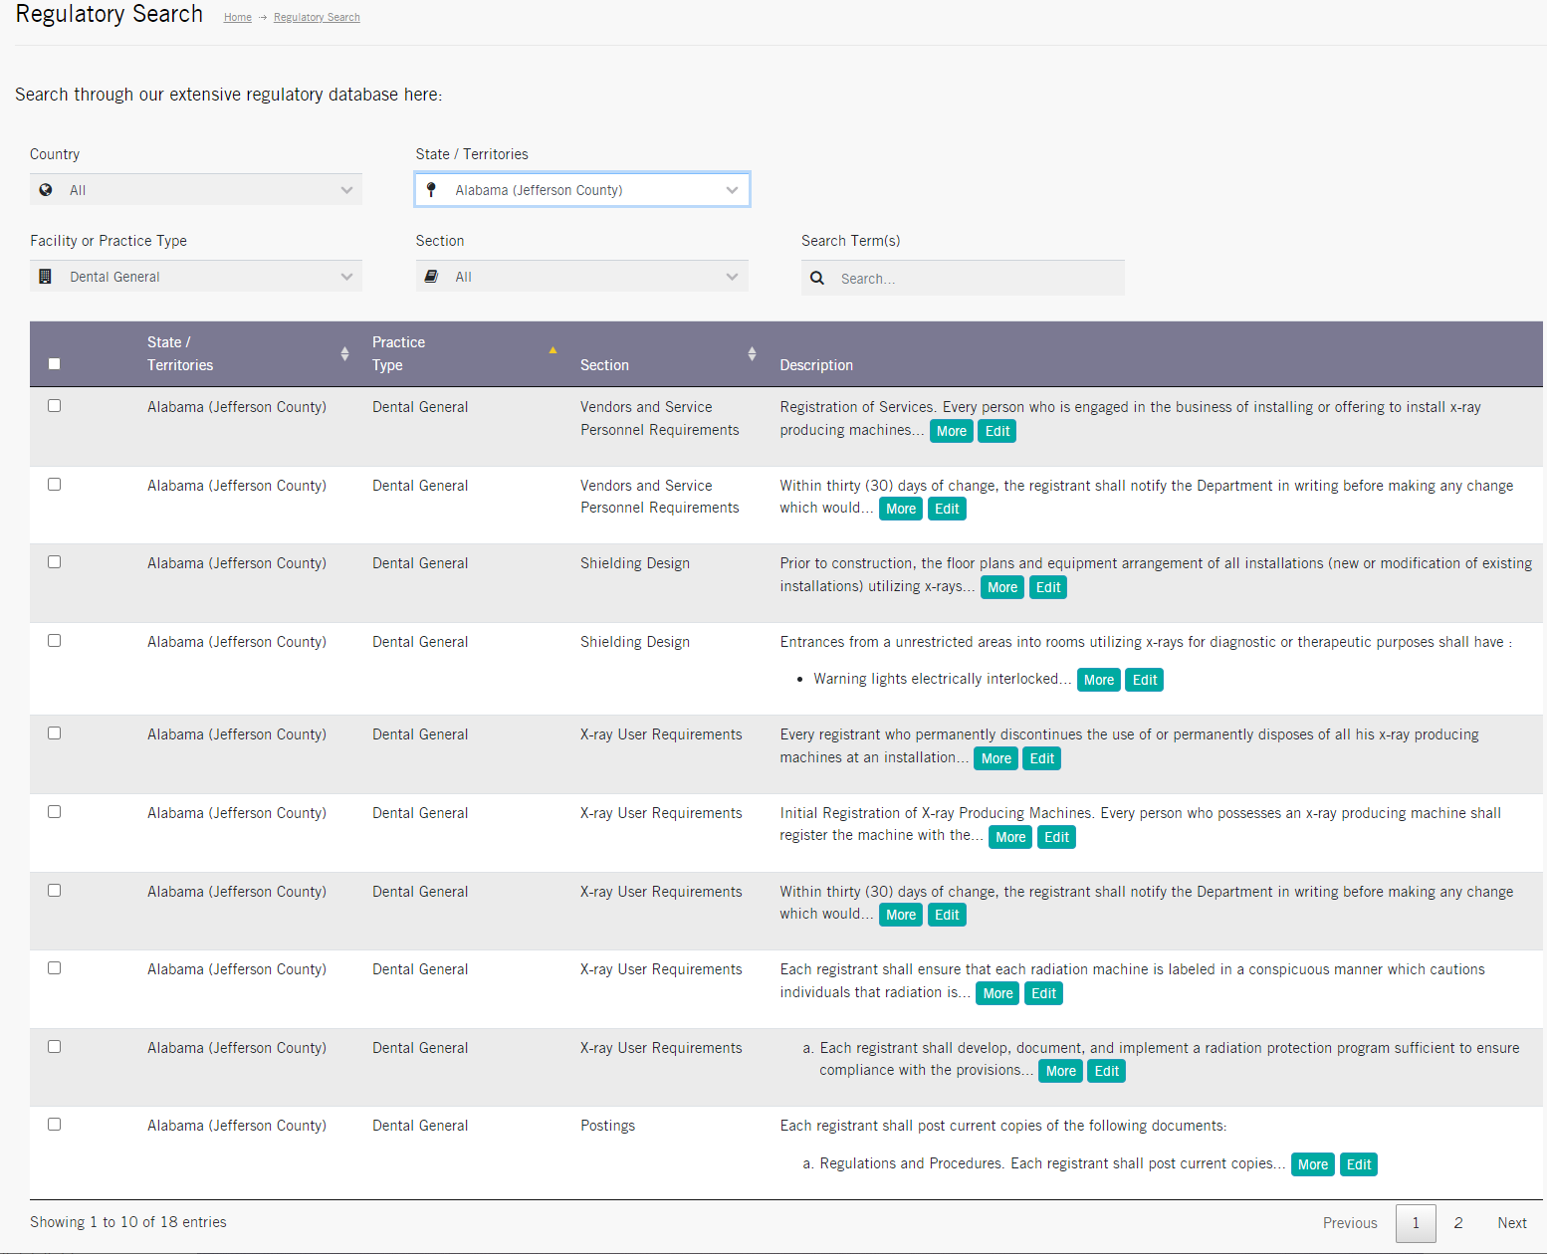Click Edit on 'permanently discontinues' row
Screen dimensions: 1547x1254
point(1042,758)
